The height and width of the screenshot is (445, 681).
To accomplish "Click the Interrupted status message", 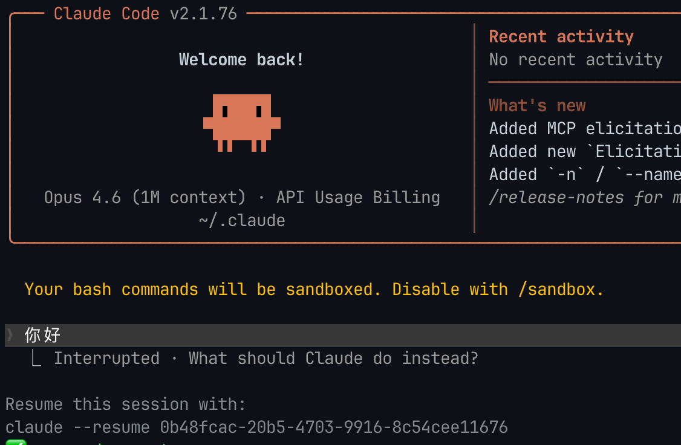I will pyautogui.click(x=106, y=359).
